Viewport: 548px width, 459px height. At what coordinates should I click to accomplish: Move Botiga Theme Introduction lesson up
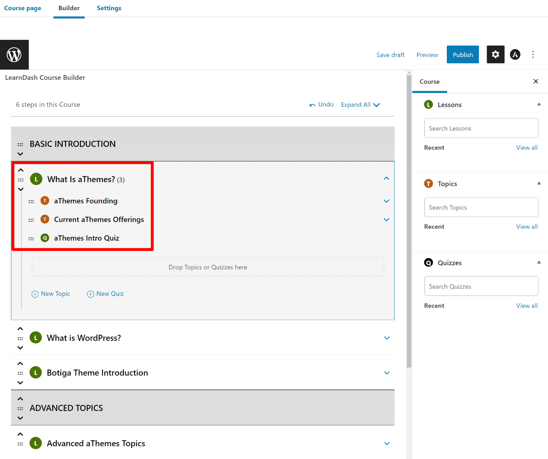tap(20, 363)
